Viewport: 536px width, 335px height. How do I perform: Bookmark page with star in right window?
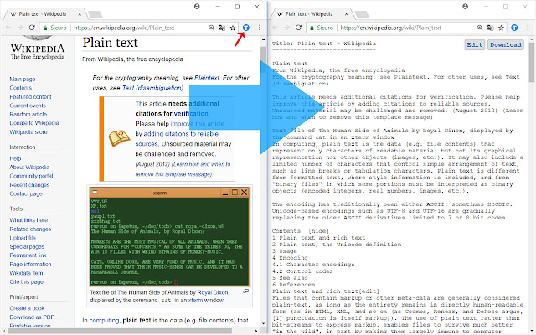tap(501, 28)
